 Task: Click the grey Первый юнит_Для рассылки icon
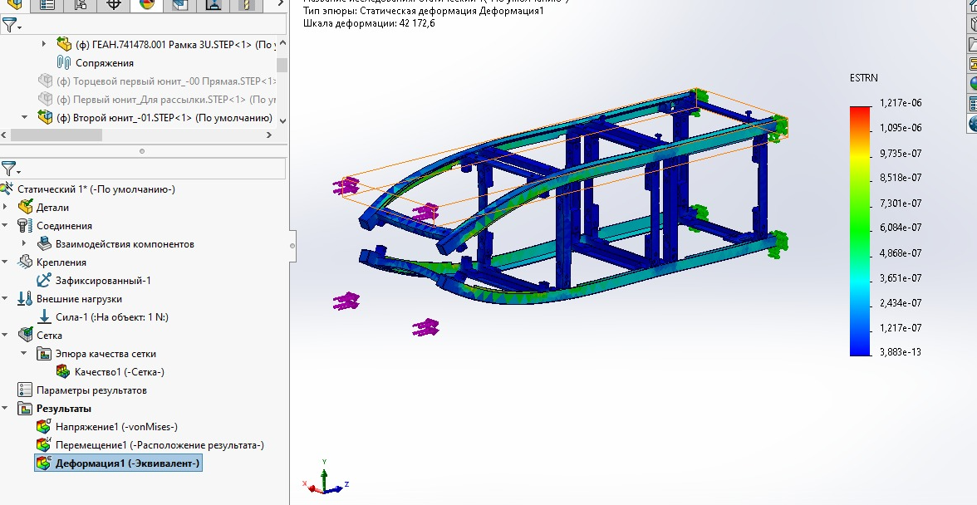pyautogui.click(x=46, y=98)
